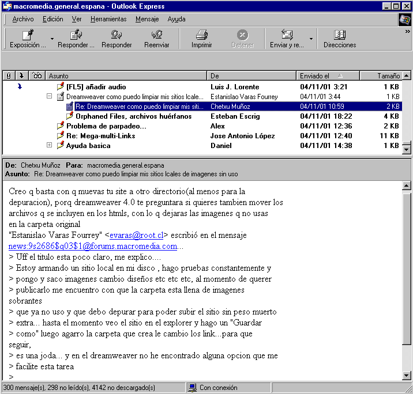413x394 pixels.
Task: Click the Responder al grupo toolbar icon
Action: coord(76,35)
